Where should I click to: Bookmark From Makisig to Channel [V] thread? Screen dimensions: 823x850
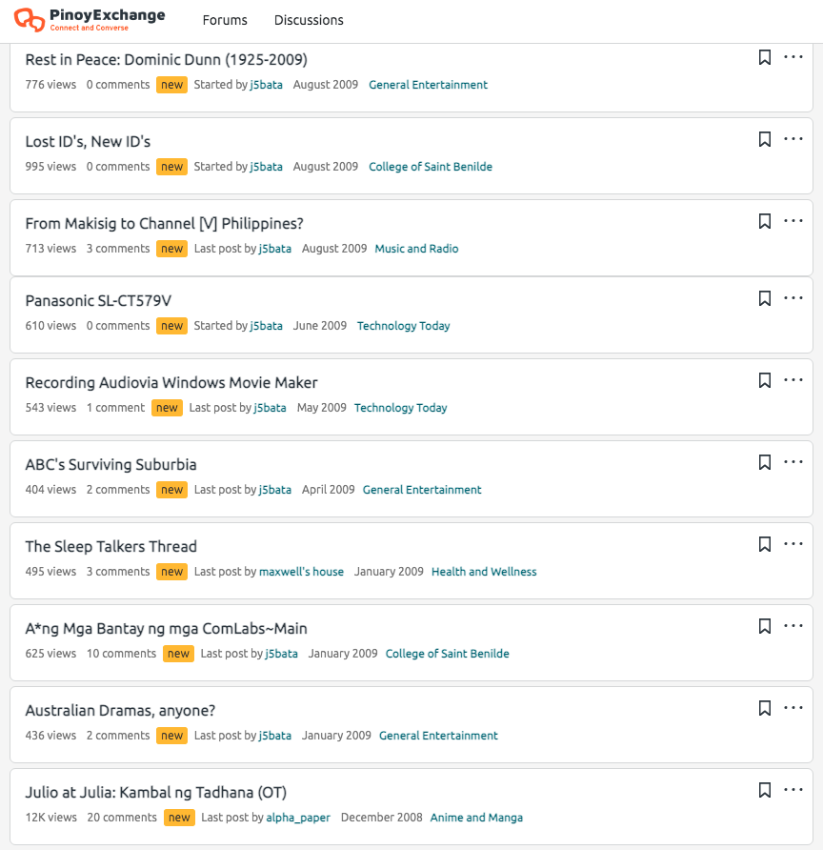tap(765, 221)
